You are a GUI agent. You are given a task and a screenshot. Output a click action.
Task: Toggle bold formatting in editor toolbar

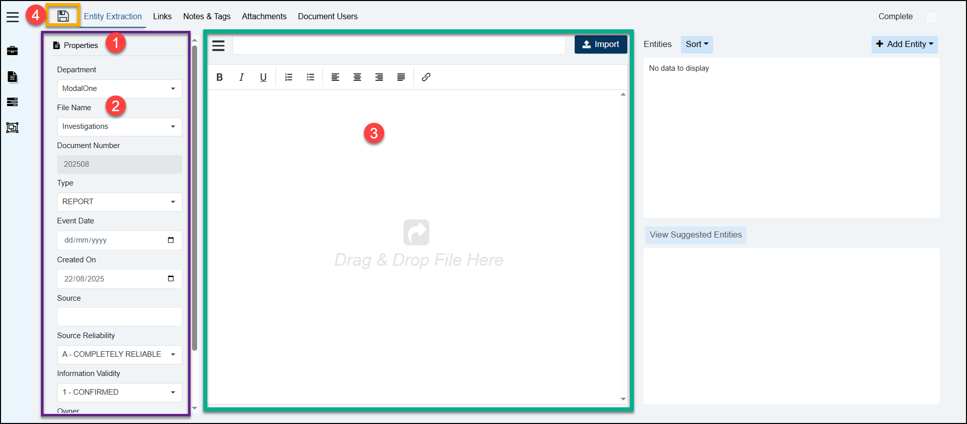219,77
